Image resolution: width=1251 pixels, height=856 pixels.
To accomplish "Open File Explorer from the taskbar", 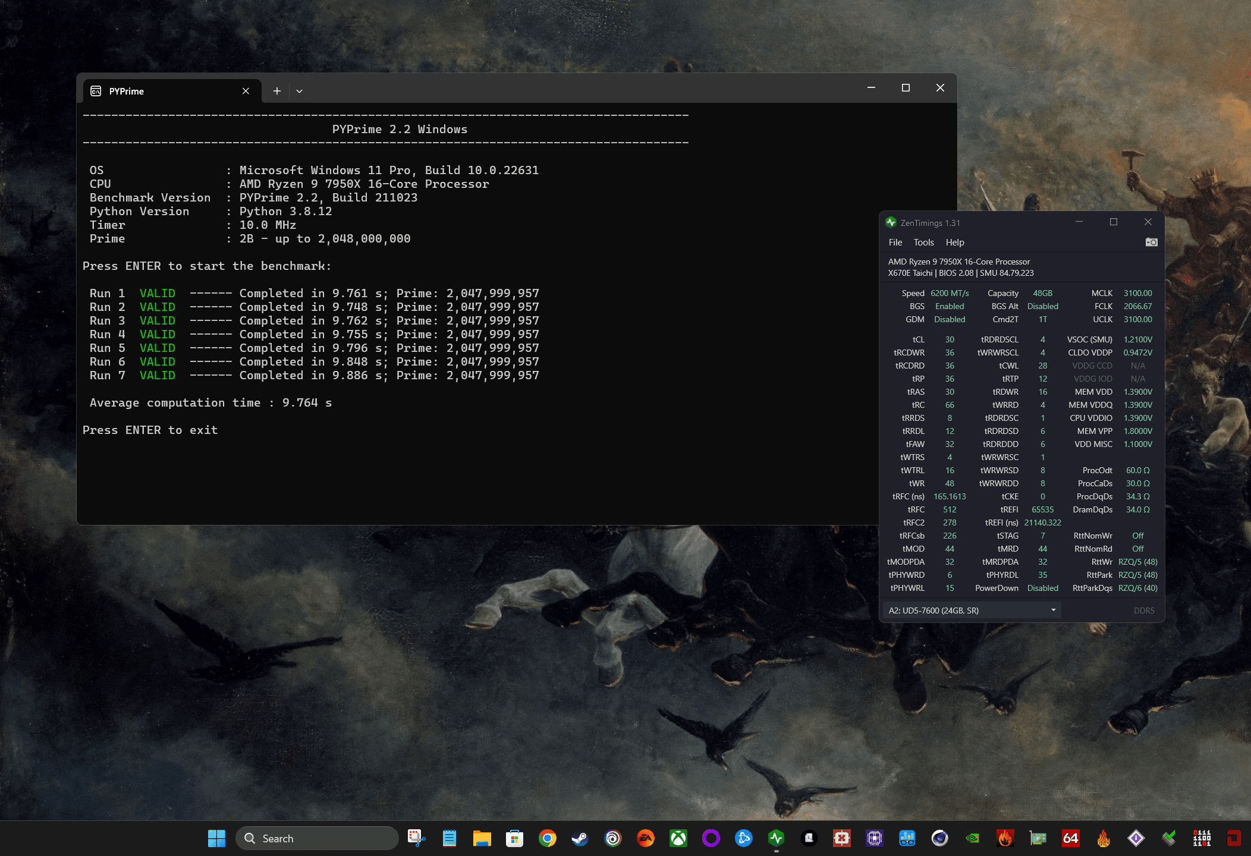I will tap(482, 838).
